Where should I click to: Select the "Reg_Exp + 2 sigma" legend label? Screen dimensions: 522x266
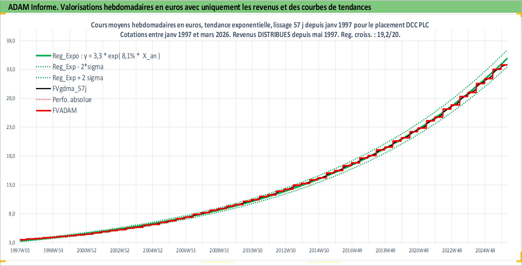click(x=78, y=78)
